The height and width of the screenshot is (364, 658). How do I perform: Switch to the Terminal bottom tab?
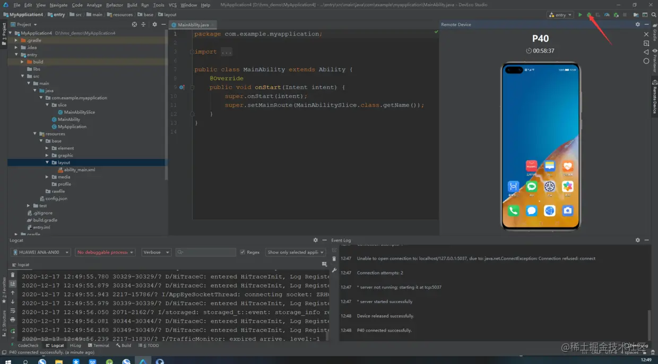click(98, 345)
